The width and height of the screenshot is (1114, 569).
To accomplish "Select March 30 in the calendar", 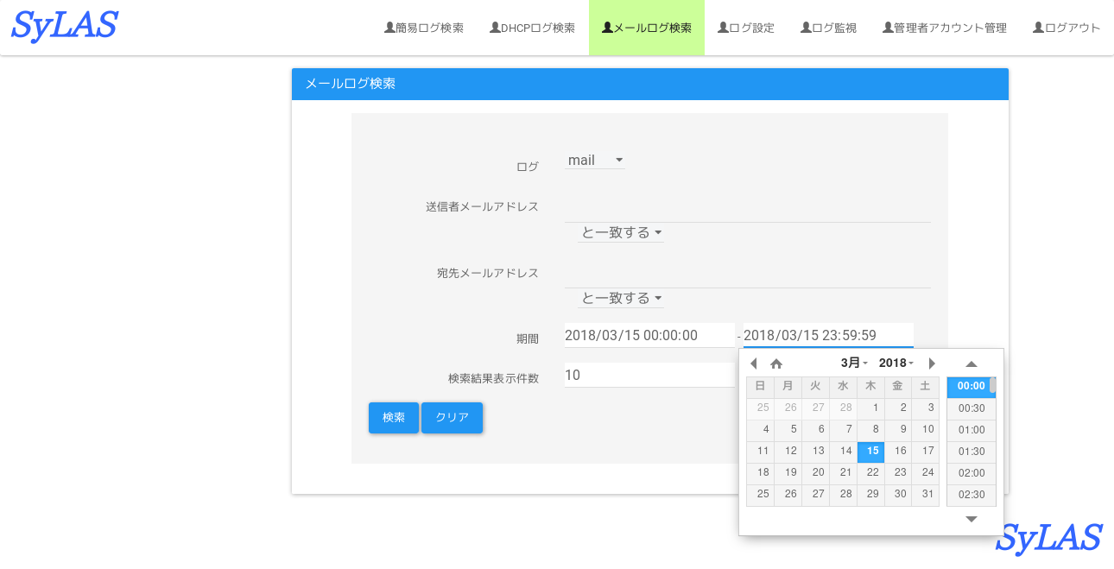I will point(898,494).
